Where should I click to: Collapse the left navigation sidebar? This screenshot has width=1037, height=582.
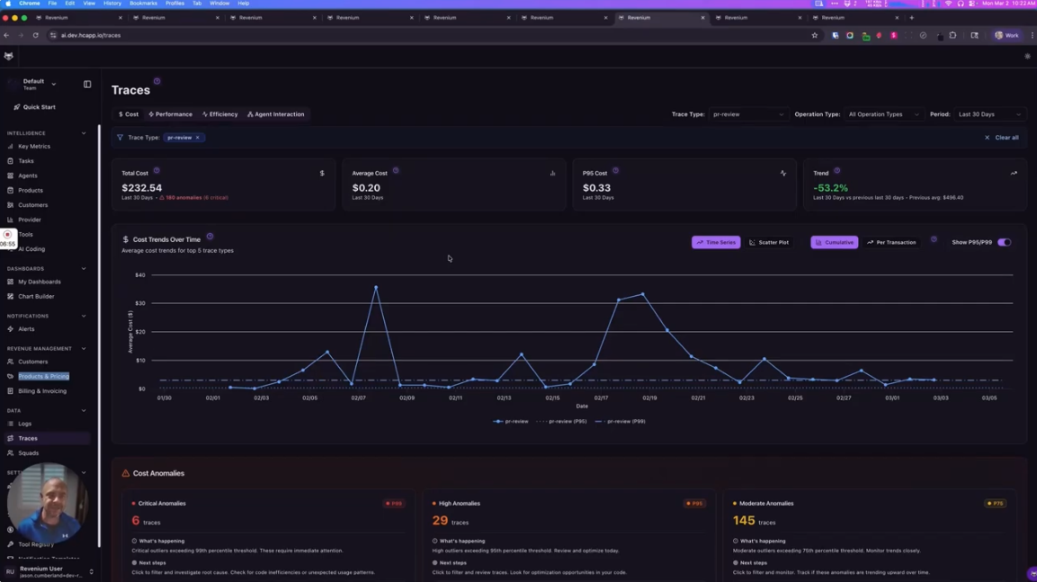coord(87,84)
